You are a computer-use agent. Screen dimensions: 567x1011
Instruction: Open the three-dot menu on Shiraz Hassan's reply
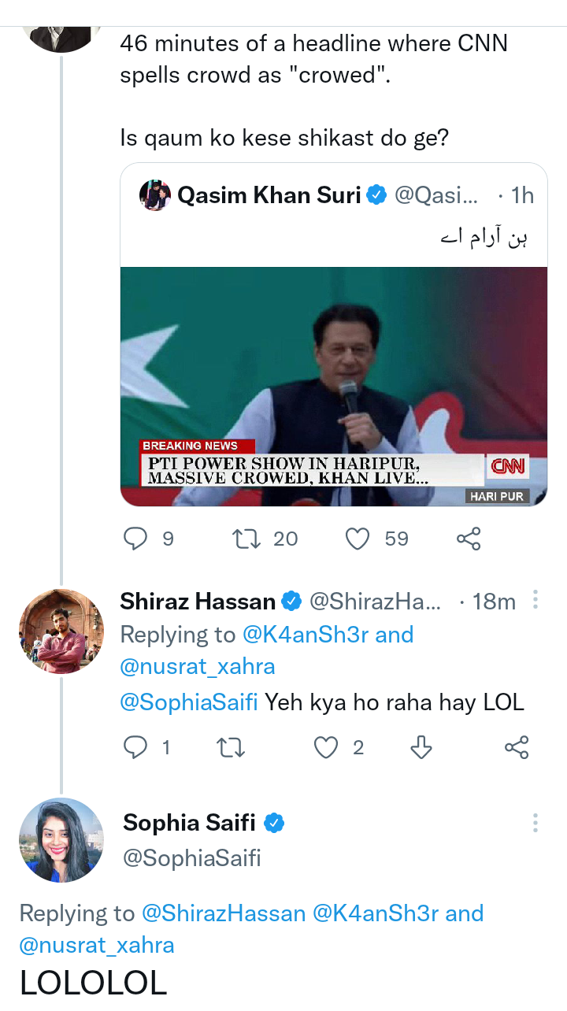tap(535, 600)
